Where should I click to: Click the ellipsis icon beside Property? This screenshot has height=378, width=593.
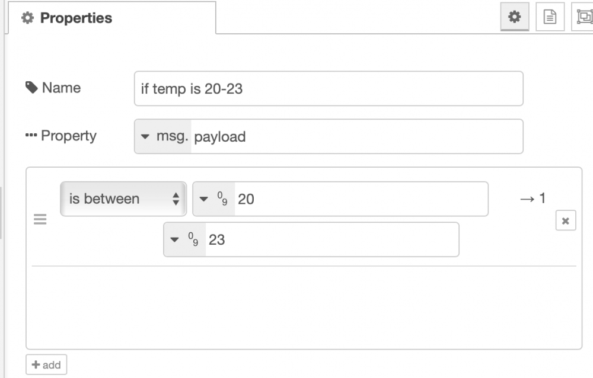(31, 136)
